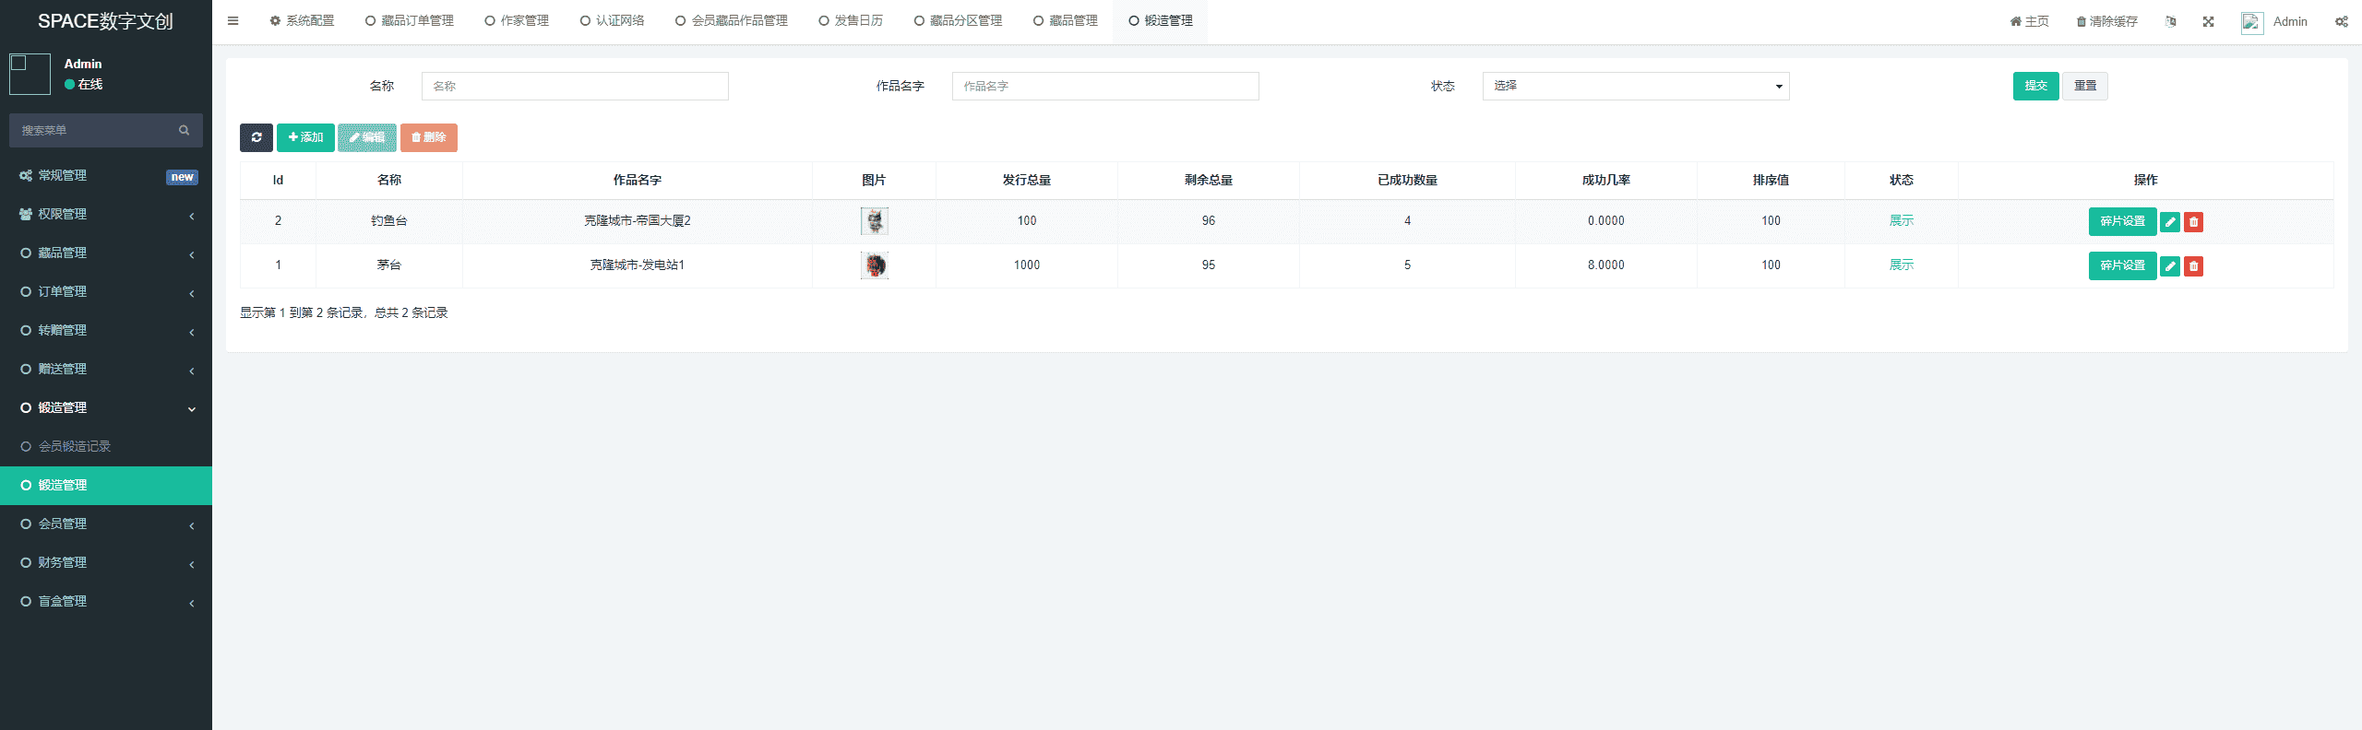Open 主页 home link in header

point(2029,21)
